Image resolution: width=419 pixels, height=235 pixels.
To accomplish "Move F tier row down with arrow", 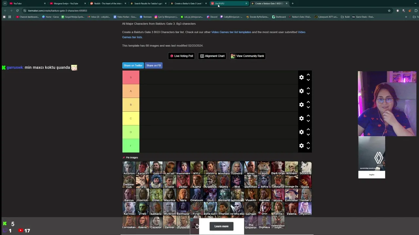I will 308,148.
